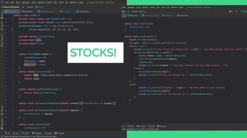Screen dimensions: 247x138
Task: Close the Bank.java tab in the left window
Action: (x=34, y=12)
